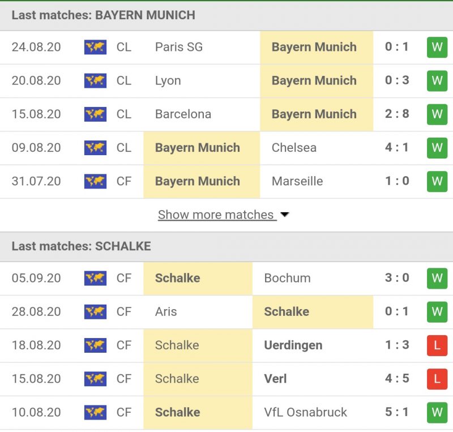Viewport: 453px width, 432px height.
Task: Click the green W badge for Barcelona match
Action: tap(437, 114)
